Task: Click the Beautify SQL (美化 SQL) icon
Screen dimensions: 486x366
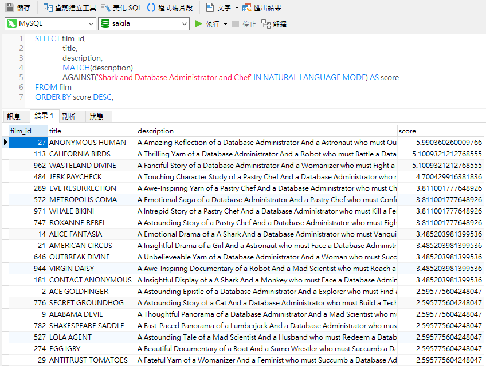Action: pyautogui.click(x=107, y=7)
